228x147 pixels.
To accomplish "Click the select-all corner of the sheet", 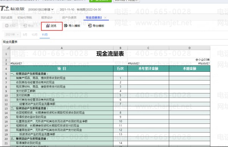I will pyautogui.click(x=6, y=48).
